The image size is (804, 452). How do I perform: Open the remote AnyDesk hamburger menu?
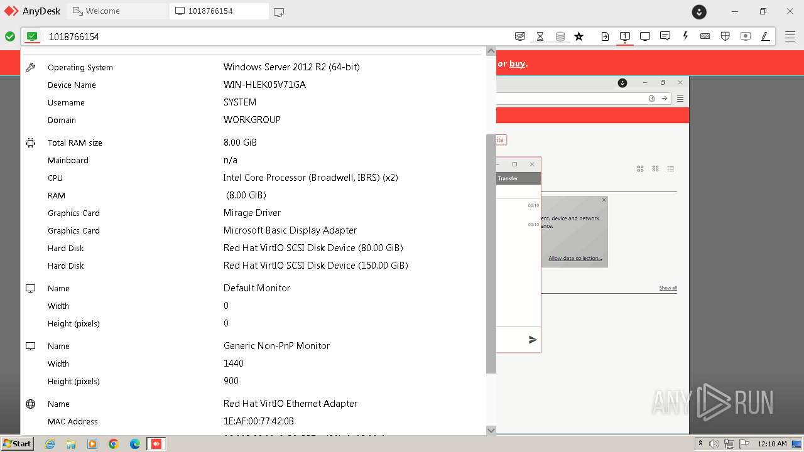click(x=680, y=99)
